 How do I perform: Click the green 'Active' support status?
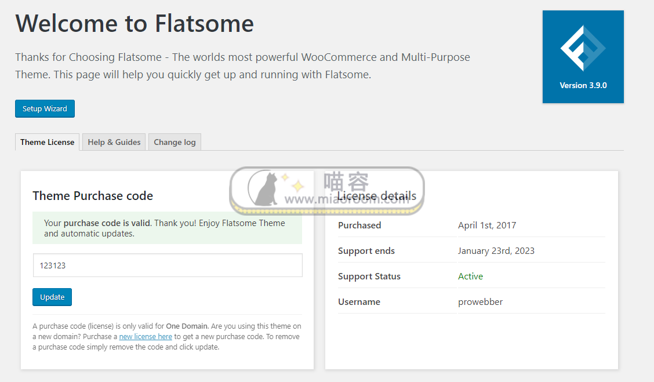click(470, 276)
